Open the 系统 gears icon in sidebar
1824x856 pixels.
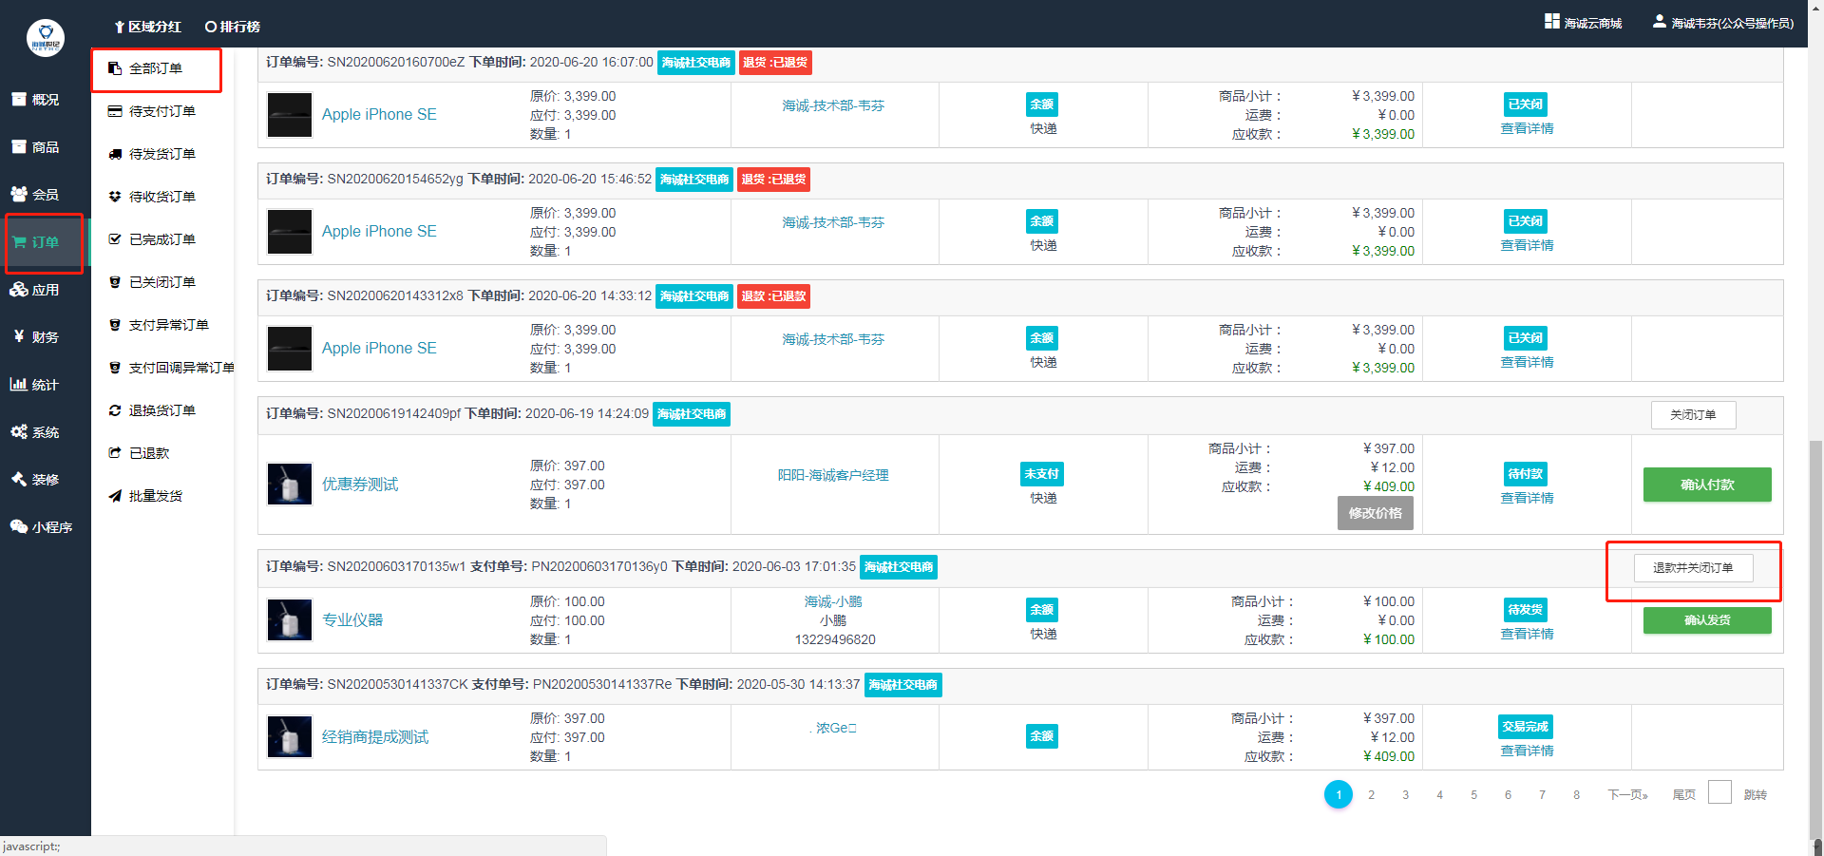tap(19, 431)
